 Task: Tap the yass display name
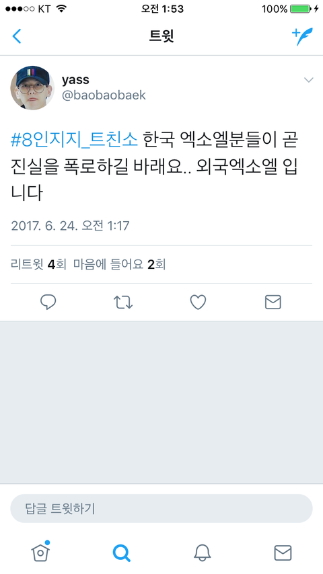[75, 79]
